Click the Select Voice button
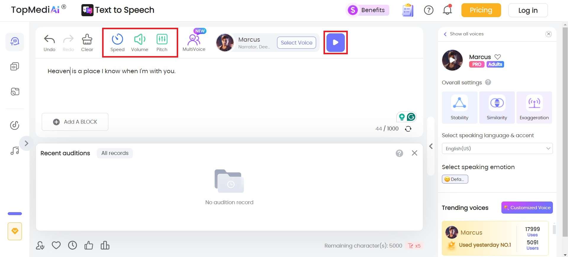Image resolution: width=568 pixels, height=257 pixels. coord(297,43)
